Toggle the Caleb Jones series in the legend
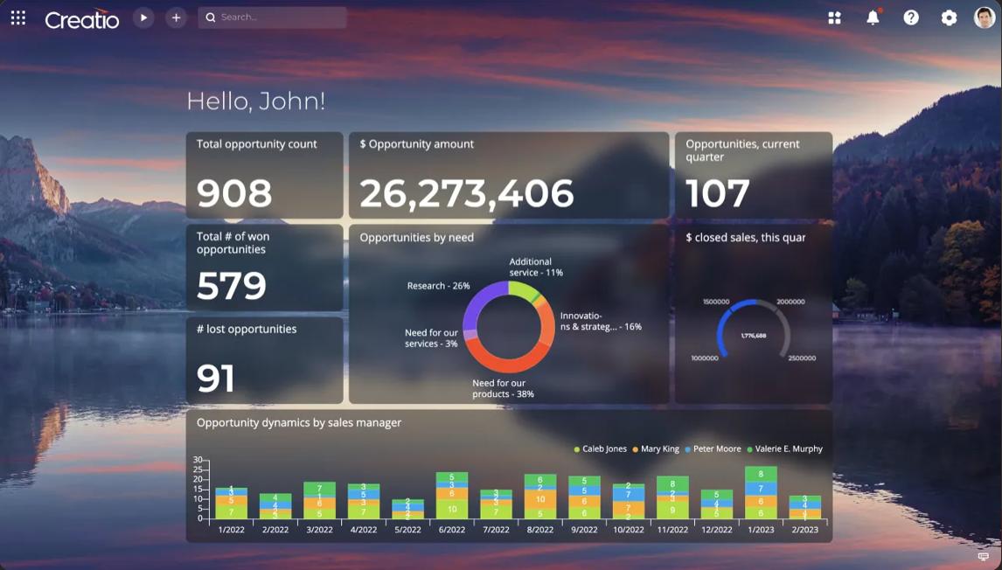Image resolution: width=1002 pixels, height=570 pixels. [600, 448]
